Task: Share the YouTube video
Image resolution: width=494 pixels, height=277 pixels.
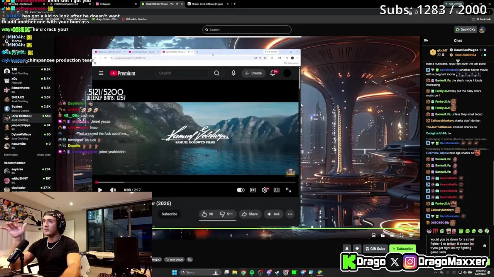Action: (249, 214)
